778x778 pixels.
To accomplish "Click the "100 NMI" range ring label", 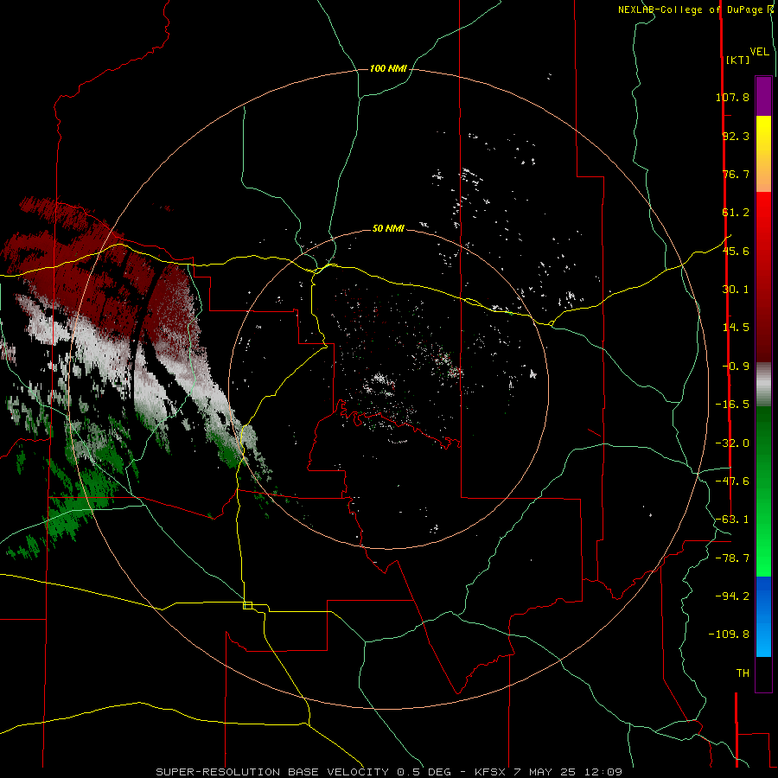I will (388, 68).
